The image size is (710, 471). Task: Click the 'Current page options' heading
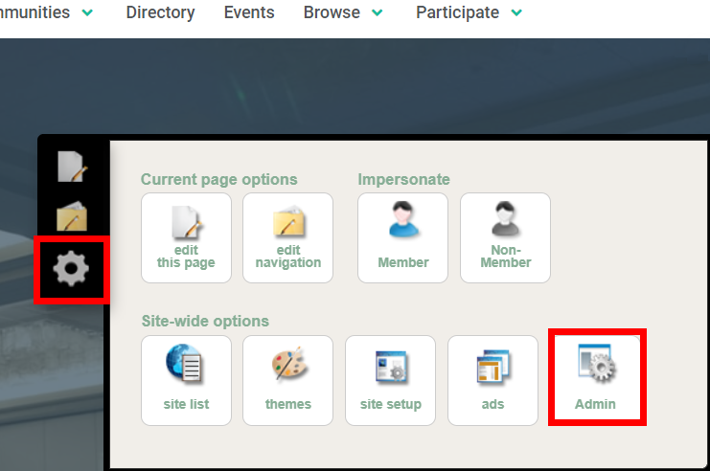(219, 179)
